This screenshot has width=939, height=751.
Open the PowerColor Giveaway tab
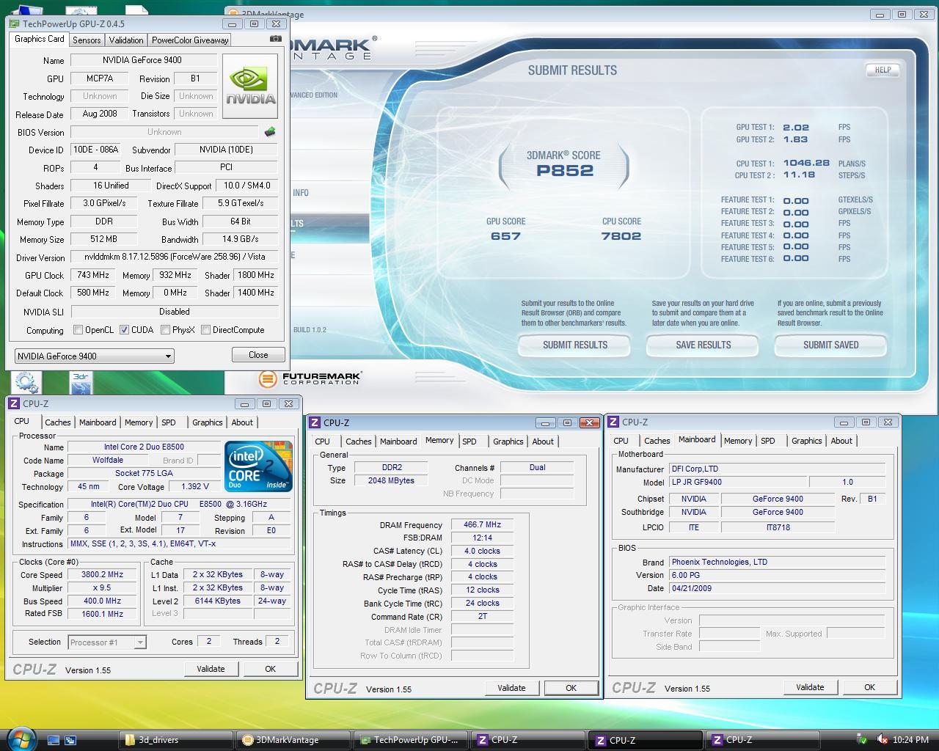click(x=190, y=40)
